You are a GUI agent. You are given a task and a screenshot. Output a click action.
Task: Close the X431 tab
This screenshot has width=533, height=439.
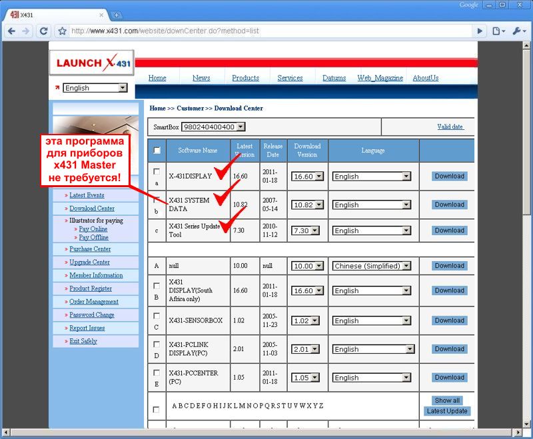tap(101, 15)
